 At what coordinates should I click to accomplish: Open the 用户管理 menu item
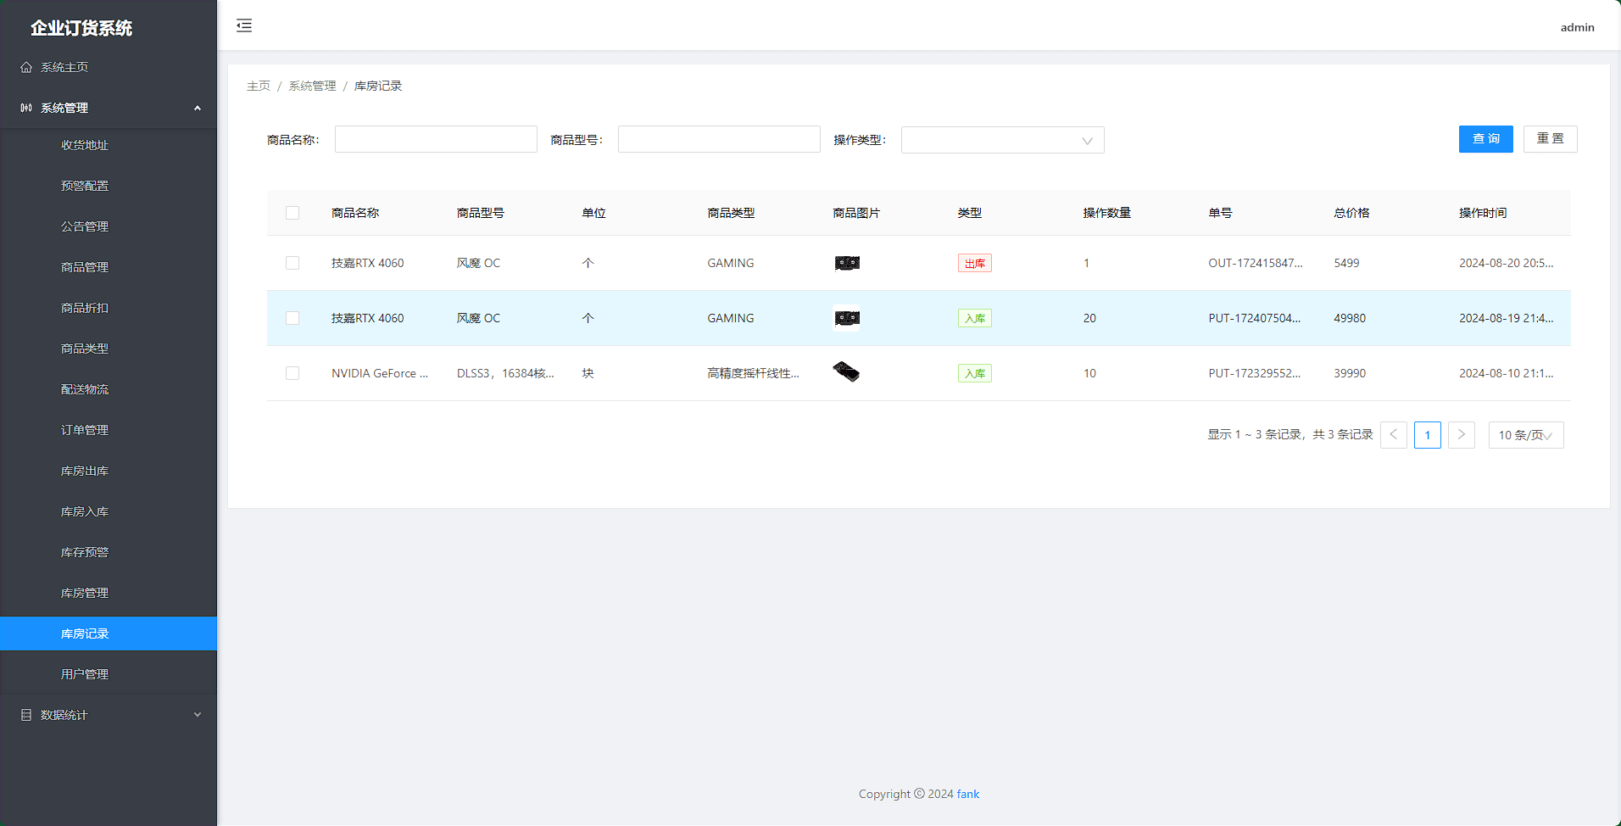click(109, 674)
